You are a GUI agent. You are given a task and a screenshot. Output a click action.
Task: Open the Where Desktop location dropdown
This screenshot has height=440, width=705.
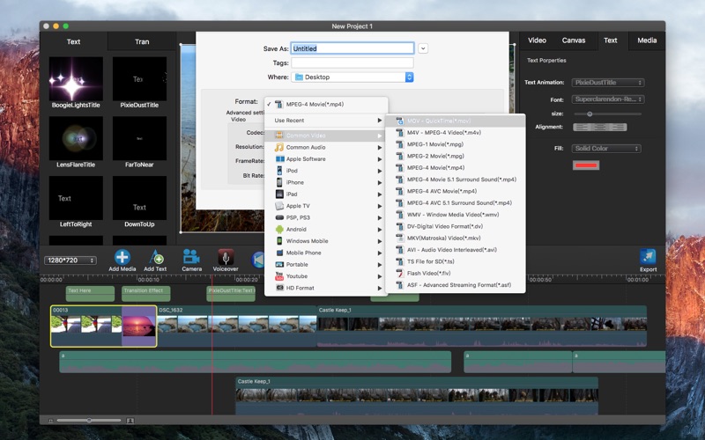pyautogui.click(x=352, y=77)
